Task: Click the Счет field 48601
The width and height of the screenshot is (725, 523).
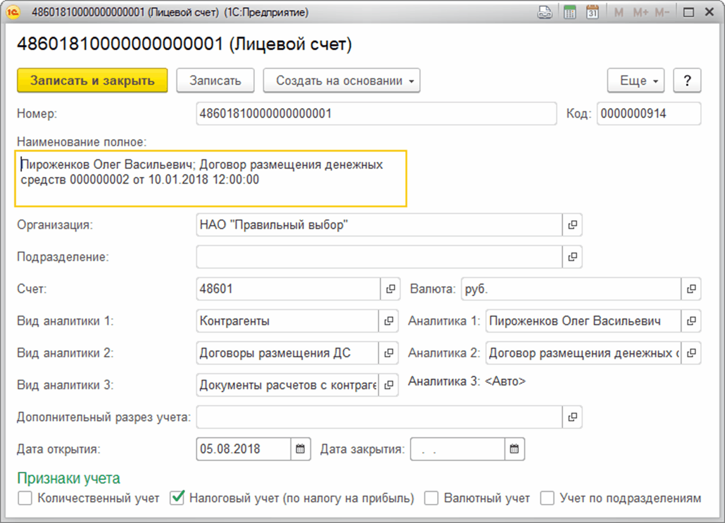Action: point(288,289)
